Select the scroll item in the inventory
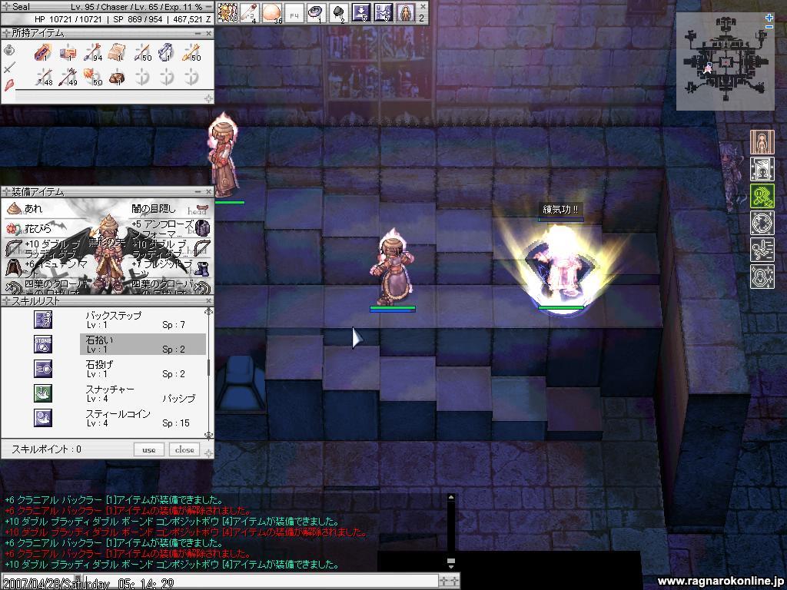 118,51
